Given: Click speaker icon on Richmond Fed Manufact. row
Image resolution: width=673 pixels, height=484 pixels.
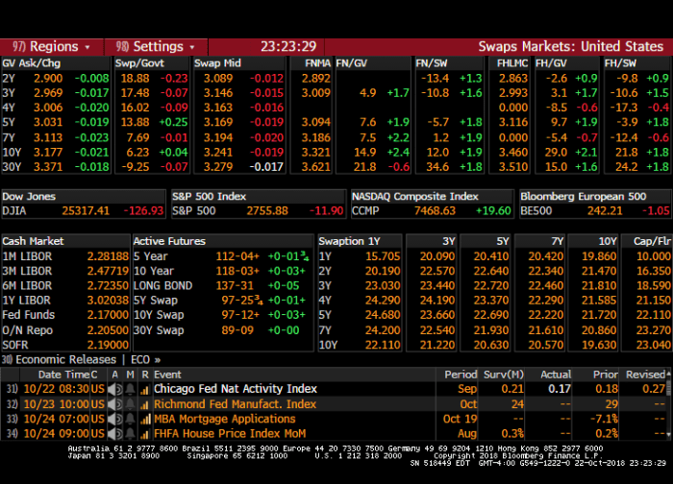Looking at the screenshot, I should 115,404.
